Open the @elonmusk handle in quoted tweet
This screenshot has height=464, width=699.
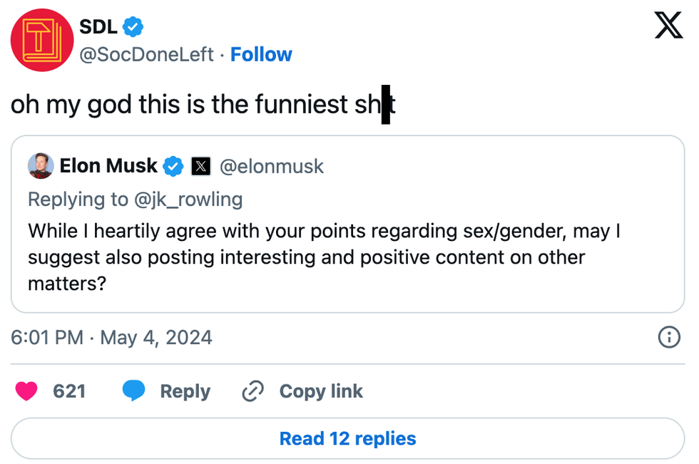point(272,167)
